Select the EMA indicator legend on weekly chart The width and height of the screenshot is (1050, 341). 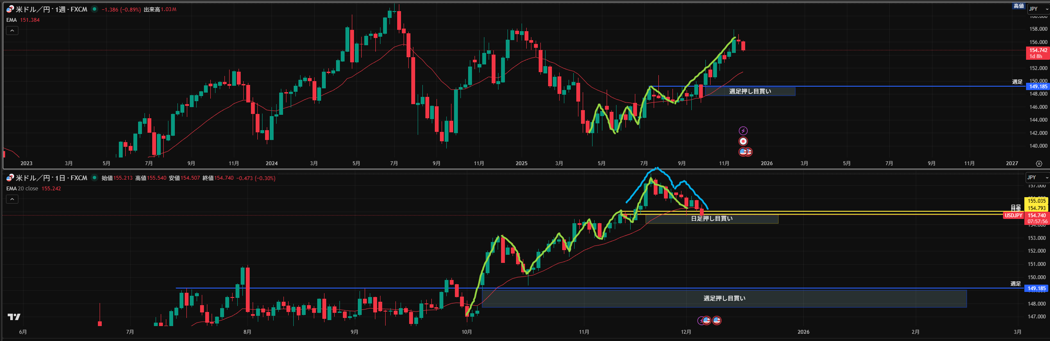tap(12, 20)
